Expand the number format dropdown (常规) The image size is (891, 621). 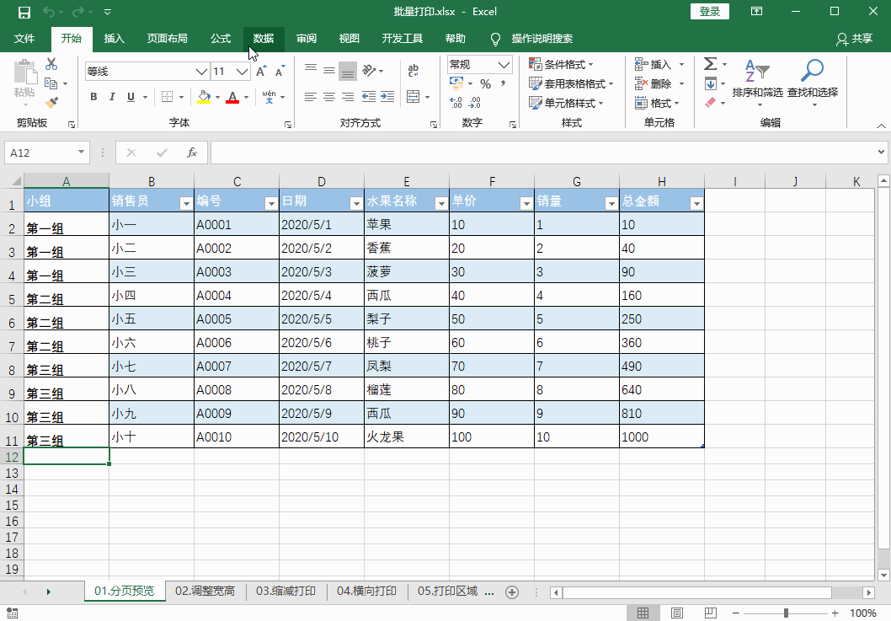[504, 65]
